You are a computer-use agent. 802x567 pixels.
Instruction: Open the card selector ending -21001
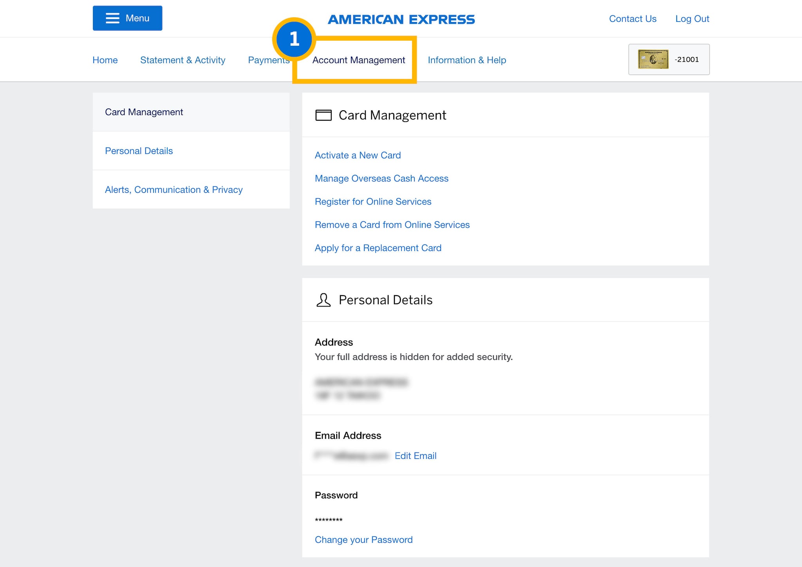(686, 59)
